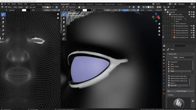196x110 pixels.
Task: Switch to the UV Editing workspace tab
Action: coord(55,4)
